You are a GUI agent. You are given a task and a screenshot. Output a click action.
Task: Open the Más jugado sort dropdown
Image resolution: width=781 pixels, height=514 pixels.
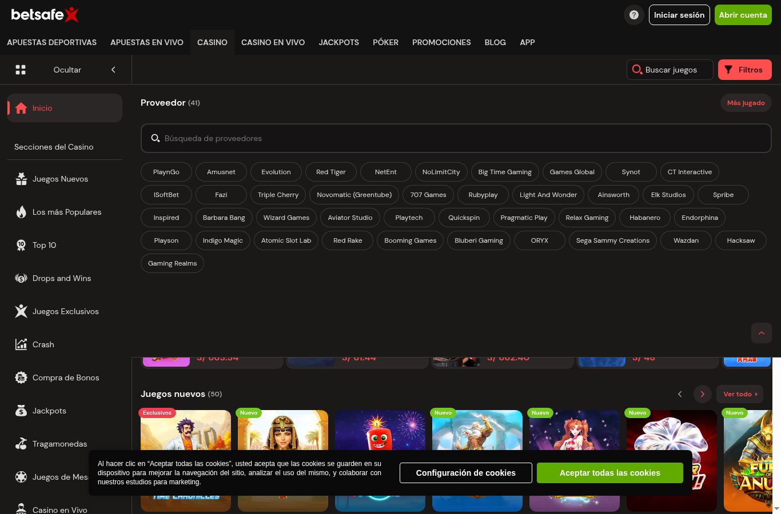coord(746,103)
